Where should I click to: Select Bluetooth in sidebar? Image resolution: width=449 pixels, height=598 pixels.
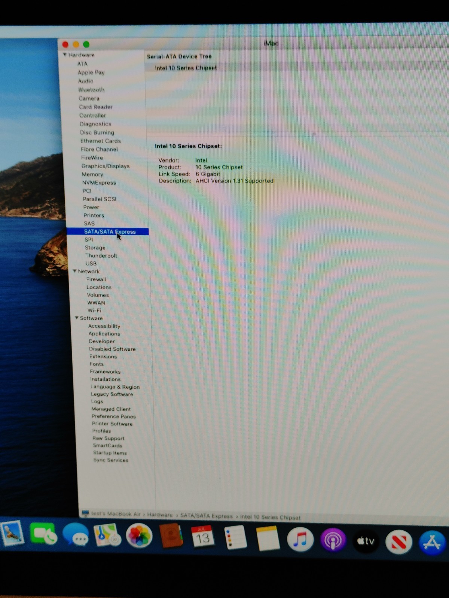(x=91, y=90)
